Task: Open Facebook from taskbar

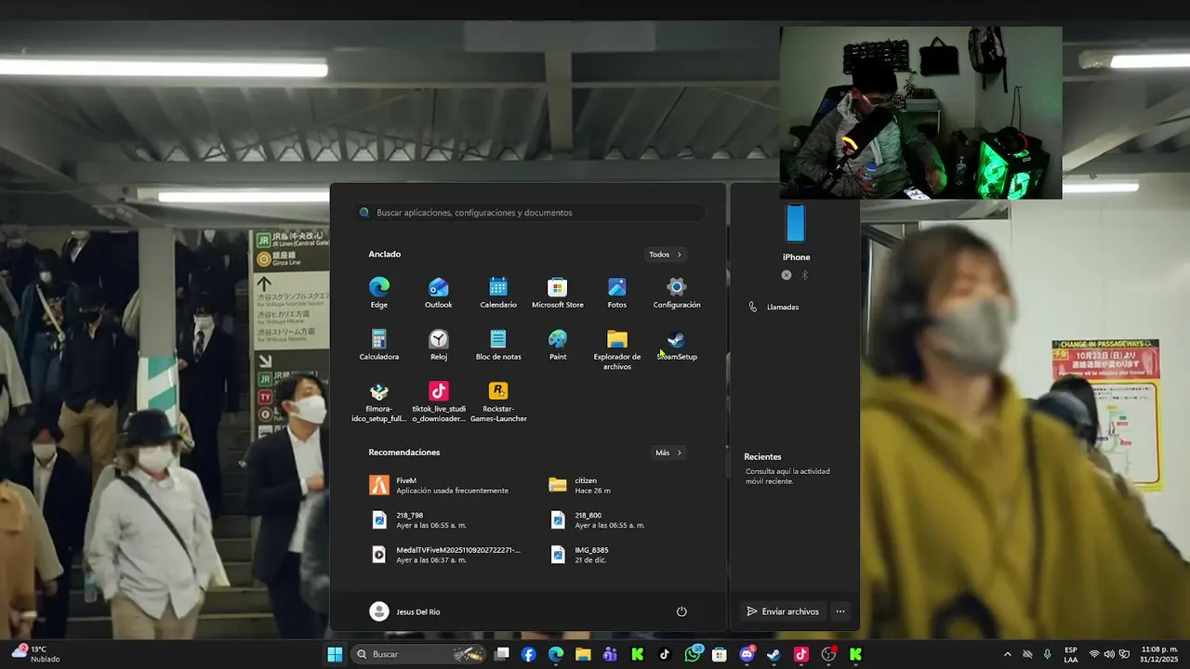Action: [x=529, y=654]
